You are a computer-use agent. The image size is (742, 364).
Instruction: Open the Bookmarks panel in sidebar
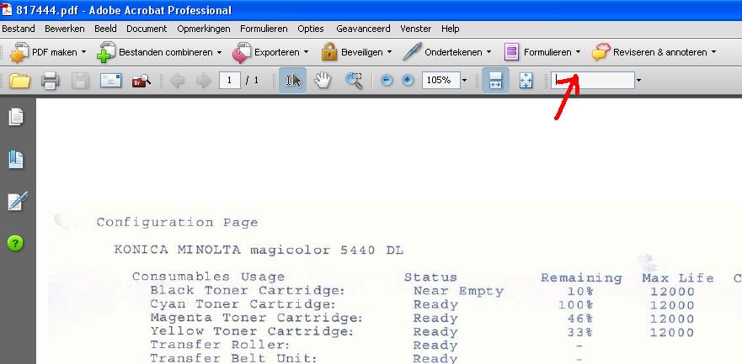16,159
